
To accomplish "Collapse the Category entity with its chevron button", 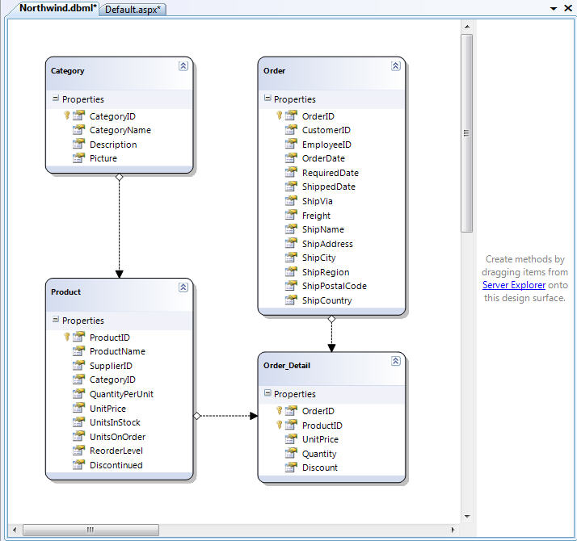I will [x=183, y=67].
